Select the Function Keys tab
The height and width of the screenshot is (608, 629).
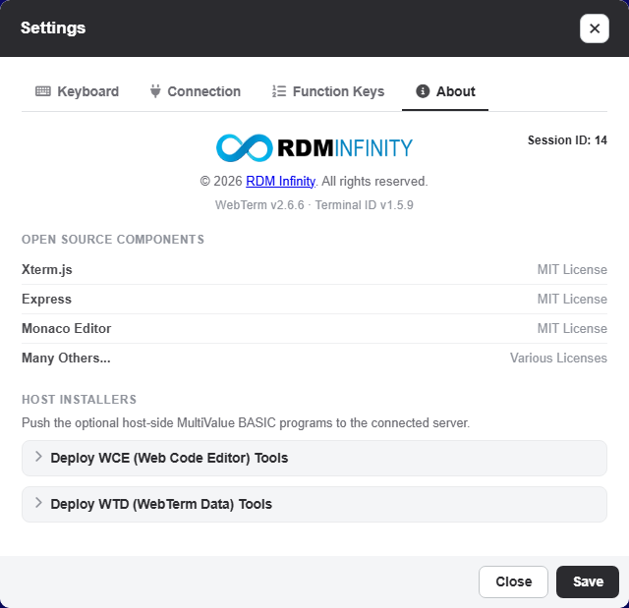point(328,91)
